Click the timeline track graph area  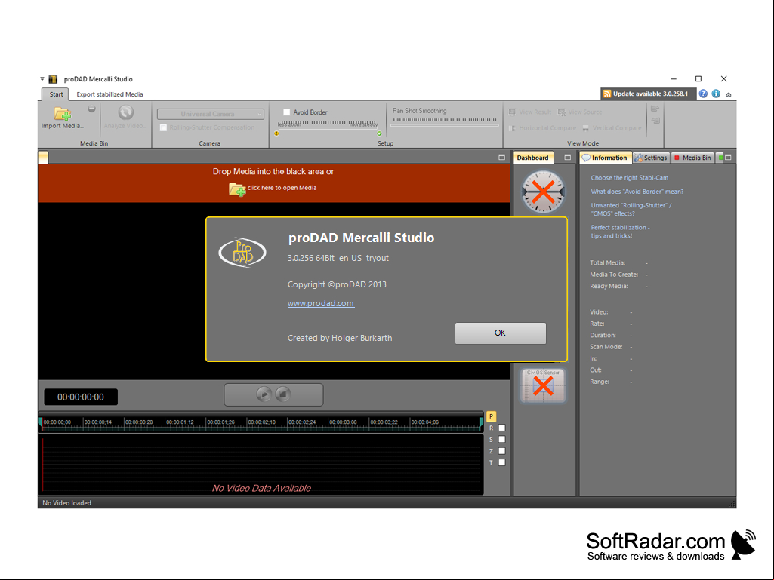point(261,464)
